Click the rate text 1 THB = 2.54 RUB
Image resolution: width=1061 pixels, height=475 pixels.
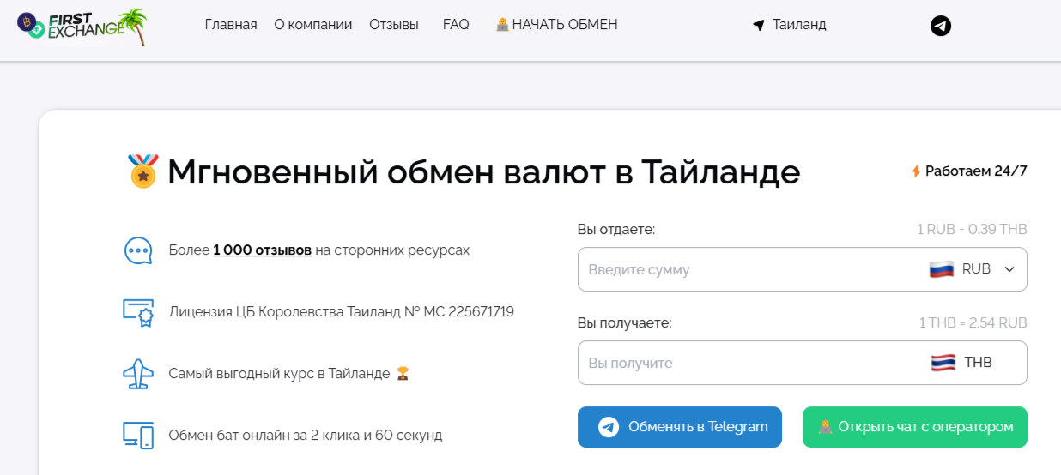(973, 323)
